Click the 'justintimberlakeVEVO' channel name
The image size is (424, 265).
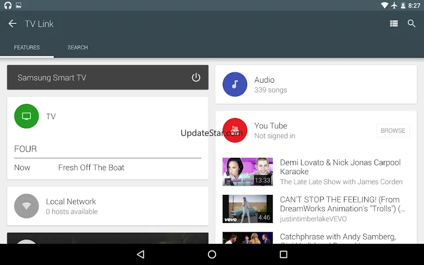click(x=313, y=219)
